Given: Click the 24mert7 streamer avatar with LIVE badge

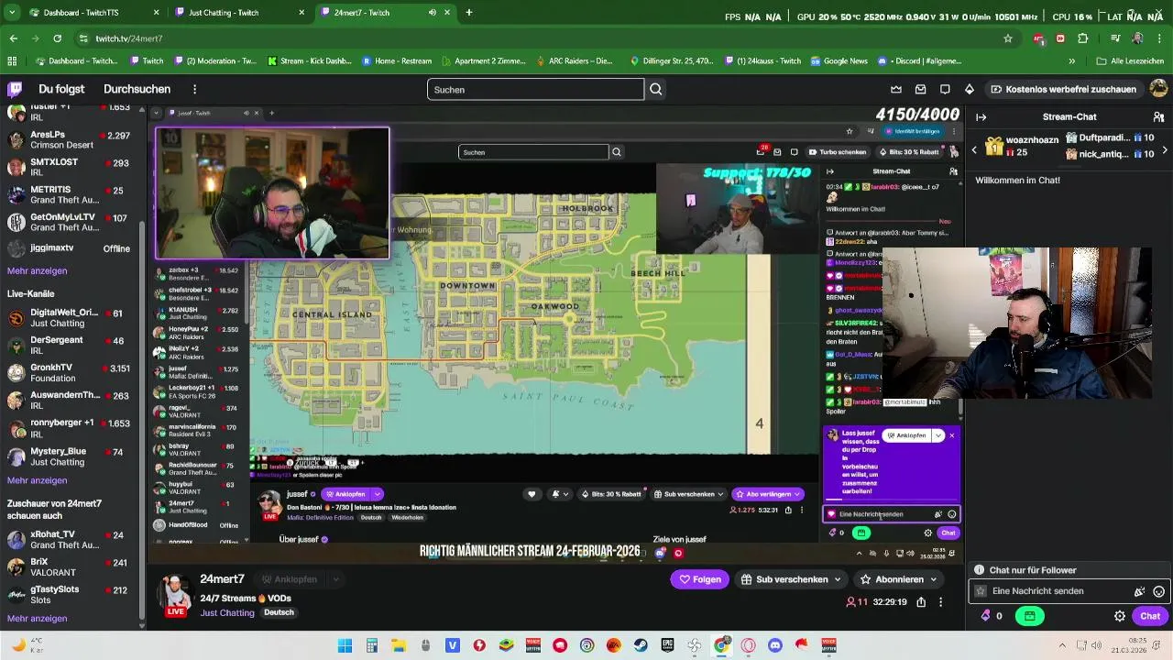Looking at the screenshot, I should pos(175,594).
